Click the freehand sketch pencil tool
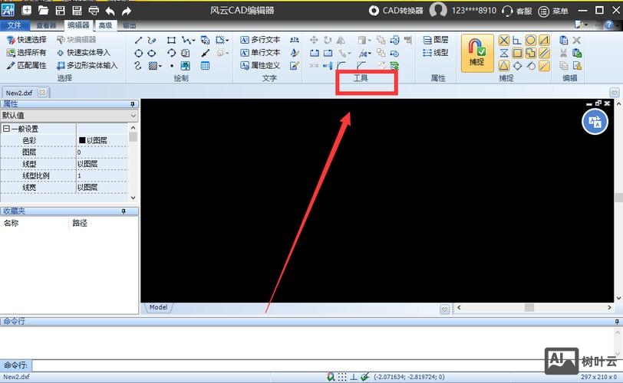This screenshot has width=623, height=383. click(x=151, y=40)
